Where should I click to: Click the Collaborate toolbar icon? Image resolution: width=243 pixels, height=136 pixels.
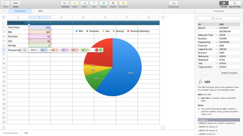point(173,3)
